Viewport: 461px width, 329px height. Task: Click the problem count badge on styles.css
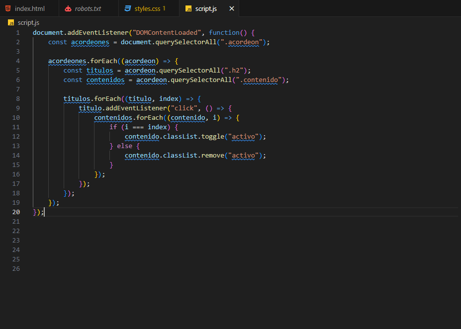coord(164,8)
